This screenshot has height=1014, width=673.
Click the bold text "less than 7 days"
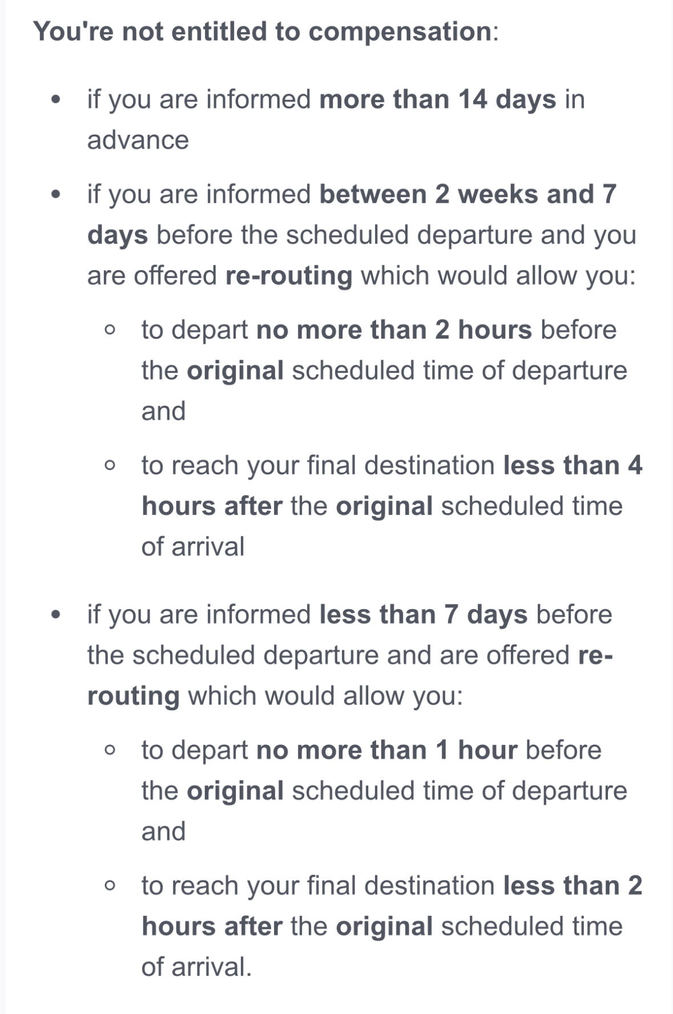[x=423, y=615]
